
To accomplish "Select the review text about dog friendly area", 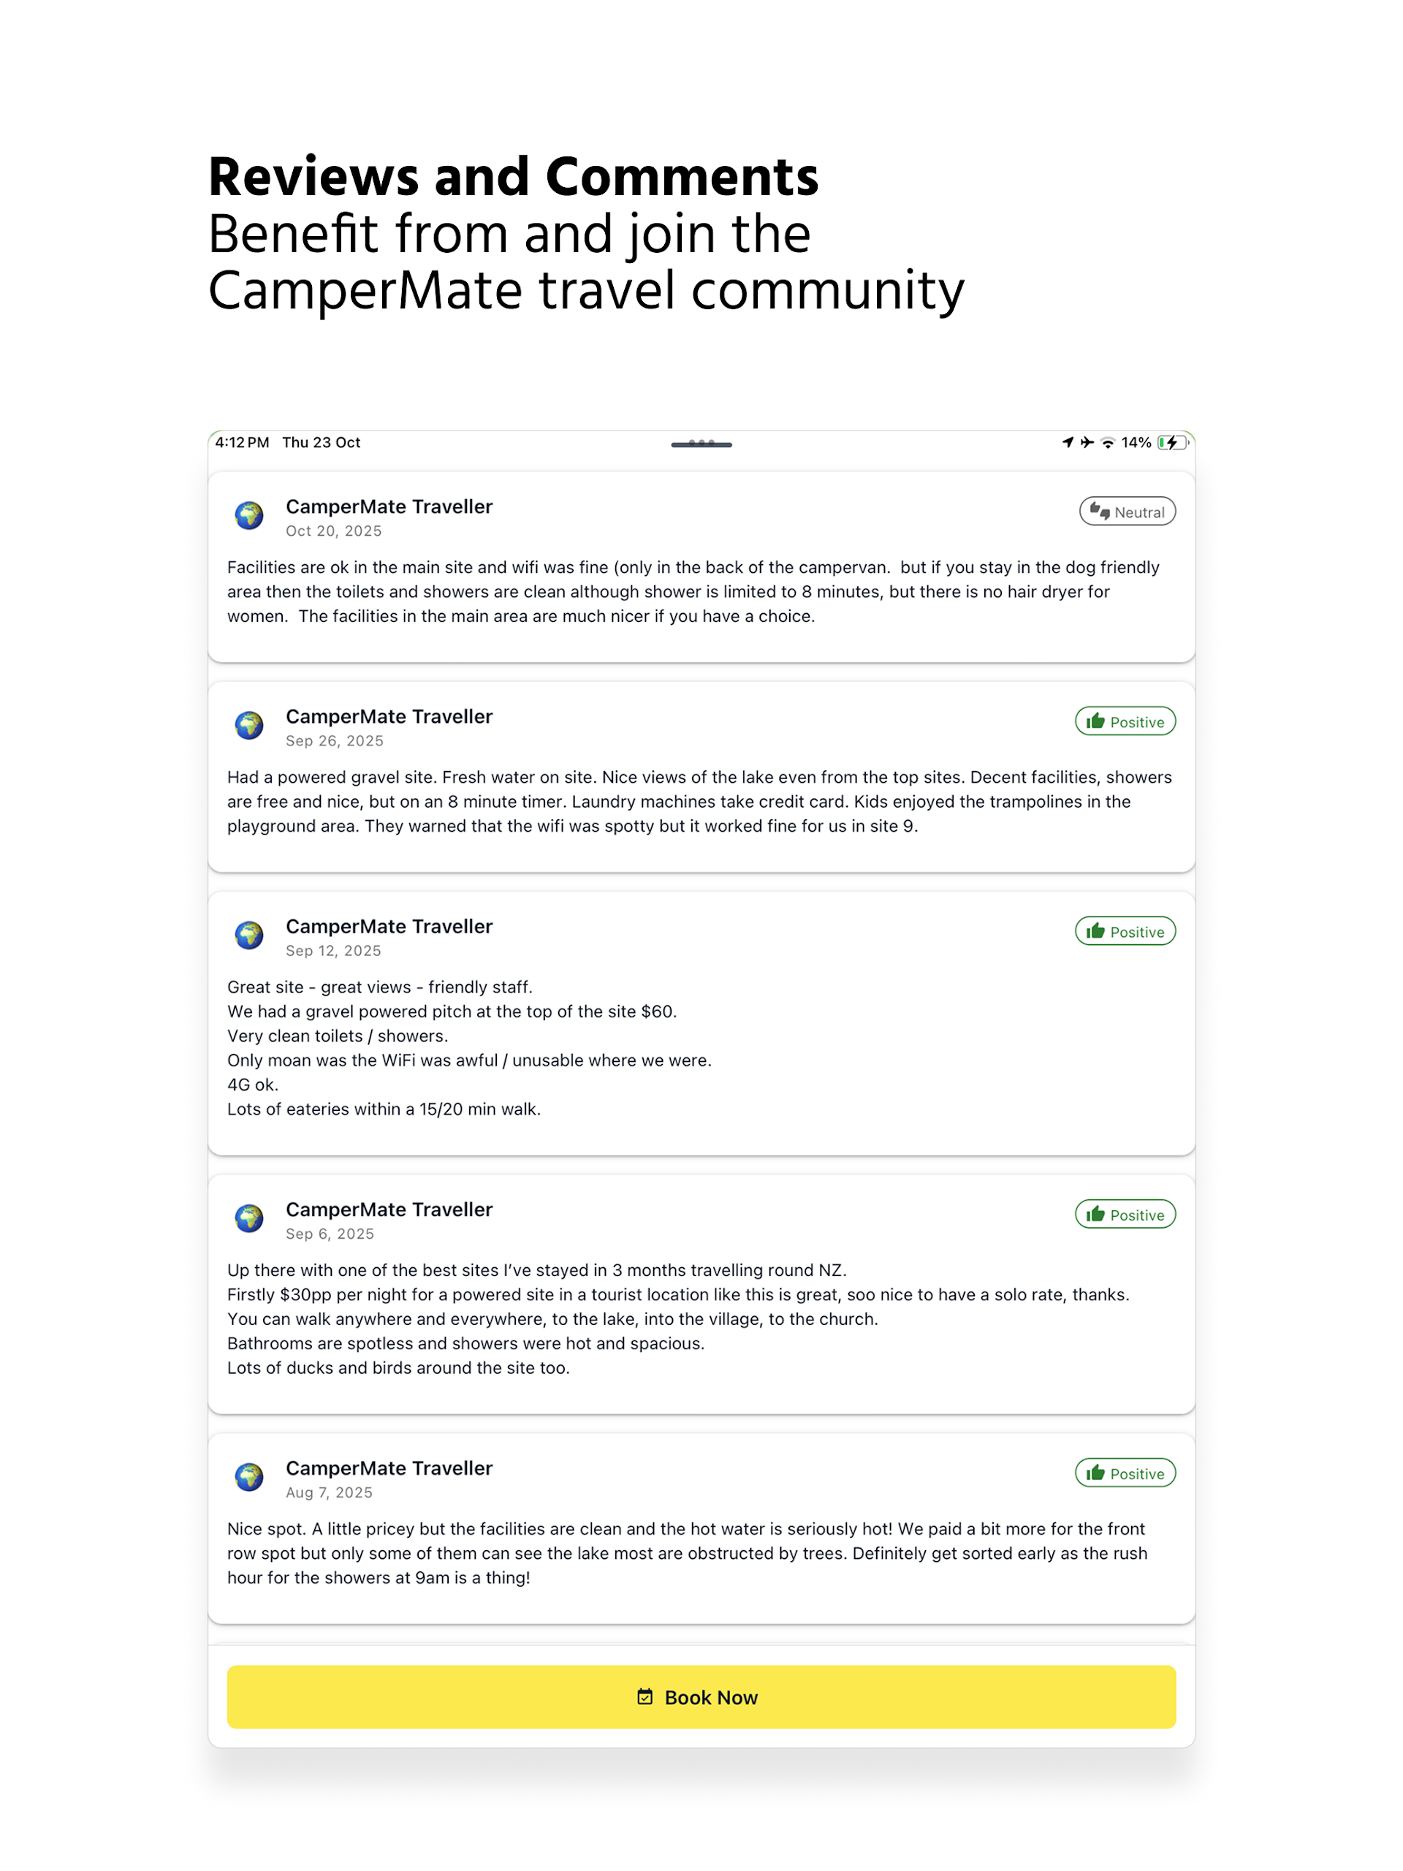I will pos(693,591).
